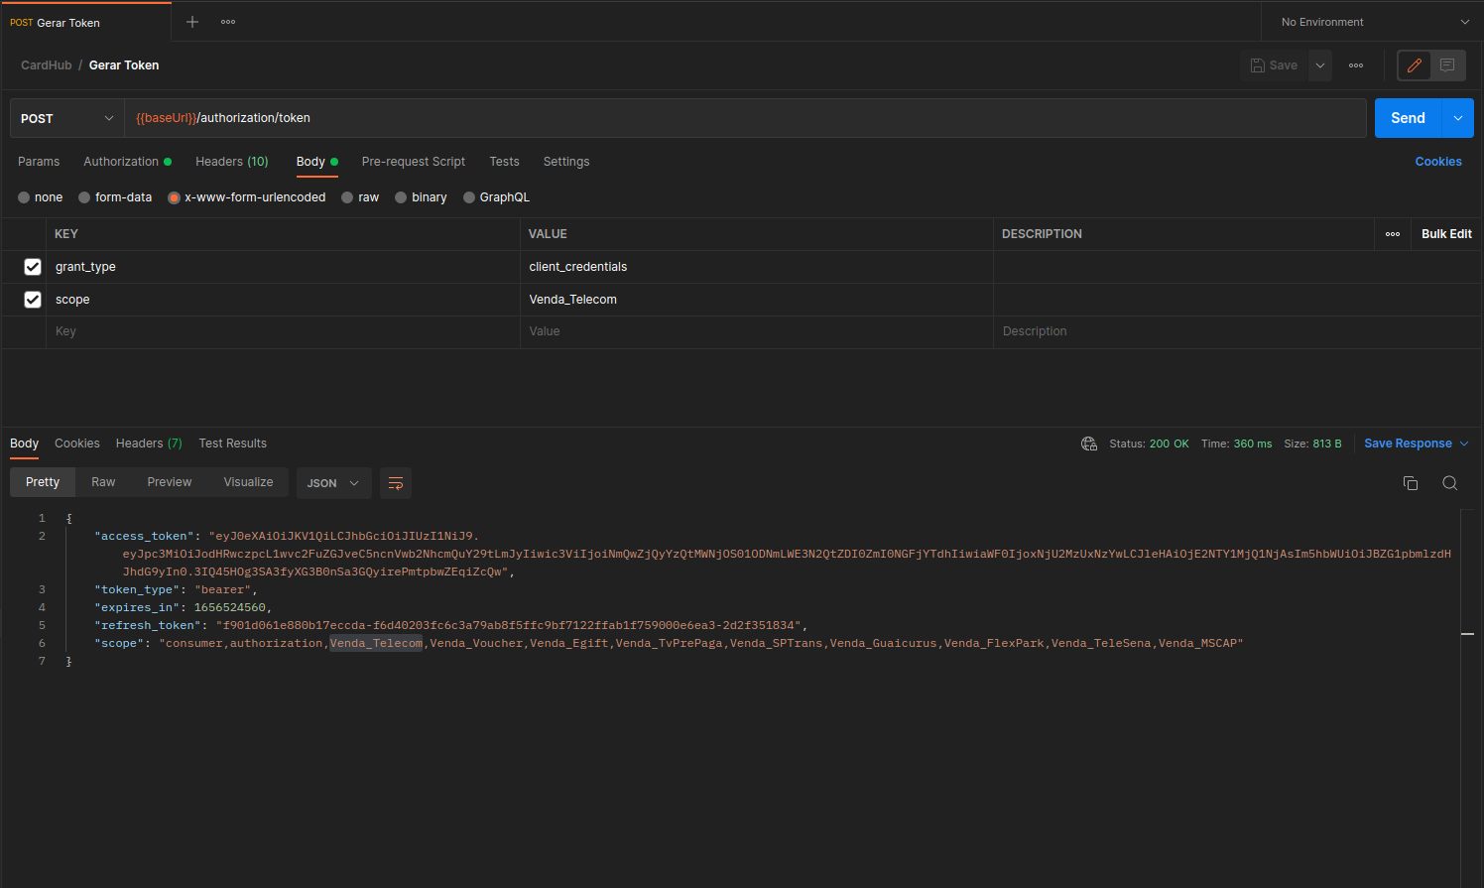Viewport: 1484px width, 888px height.
Task: Uncheck the grant_type parameter checkbox
Action: [33, 267]
